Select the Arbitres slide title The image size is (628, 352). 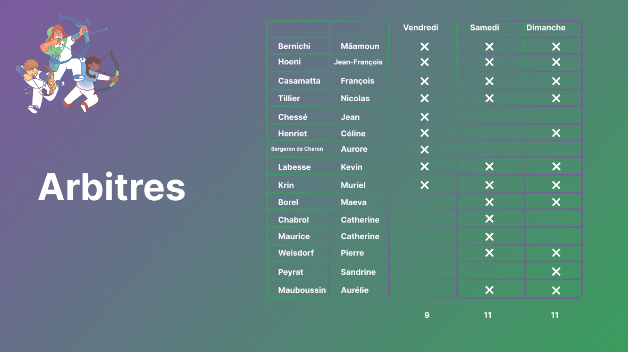(x=112, y=187)
